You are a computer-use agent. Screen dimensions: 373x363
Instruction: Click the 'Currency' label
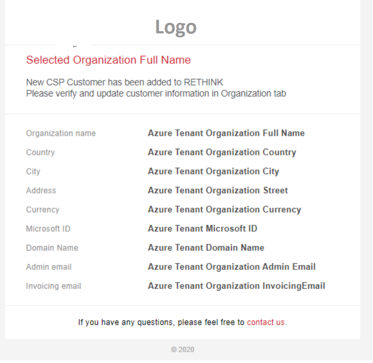pos(43,210)
